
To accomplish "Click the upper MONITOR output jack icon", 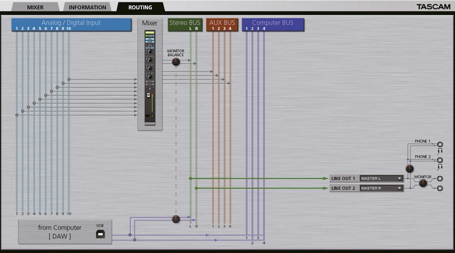I will click(x=440, y=179).
